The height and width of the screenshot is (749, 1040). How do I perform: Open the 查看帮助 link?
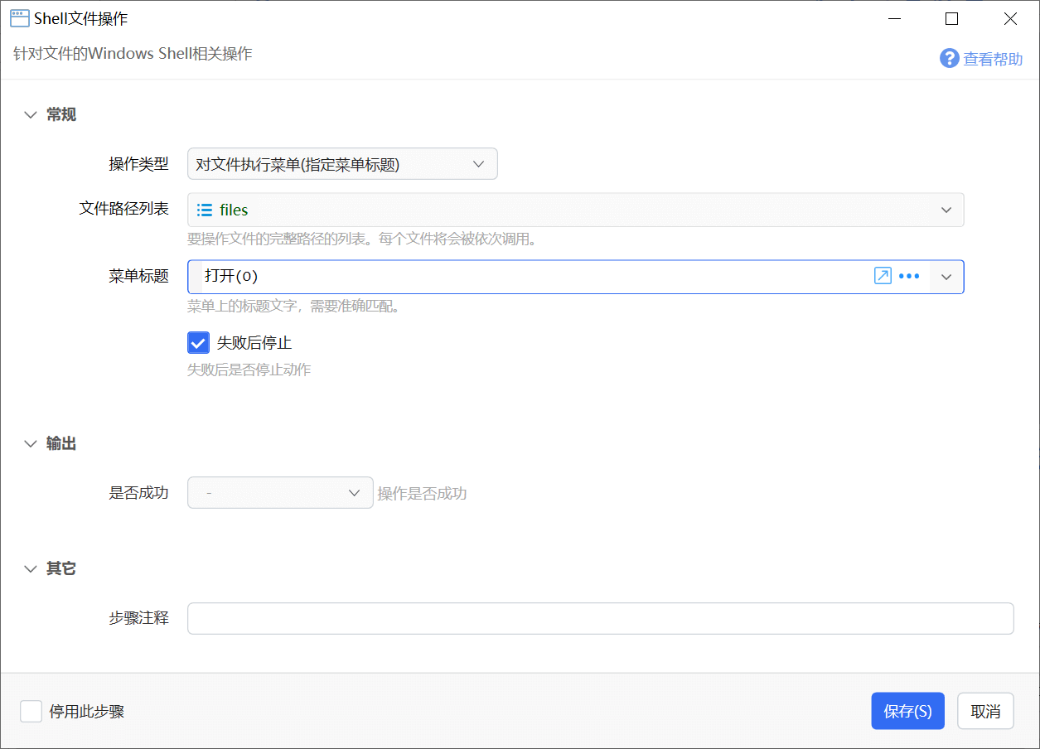tap(993, 59)
